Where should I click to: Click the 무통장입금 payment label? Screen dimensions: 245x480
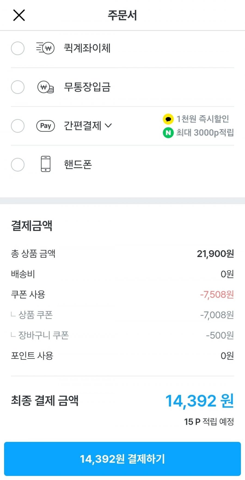[x=87, y=87]
